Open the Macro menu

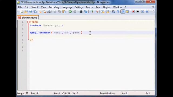pyautogui.click(x=89, y=7)
